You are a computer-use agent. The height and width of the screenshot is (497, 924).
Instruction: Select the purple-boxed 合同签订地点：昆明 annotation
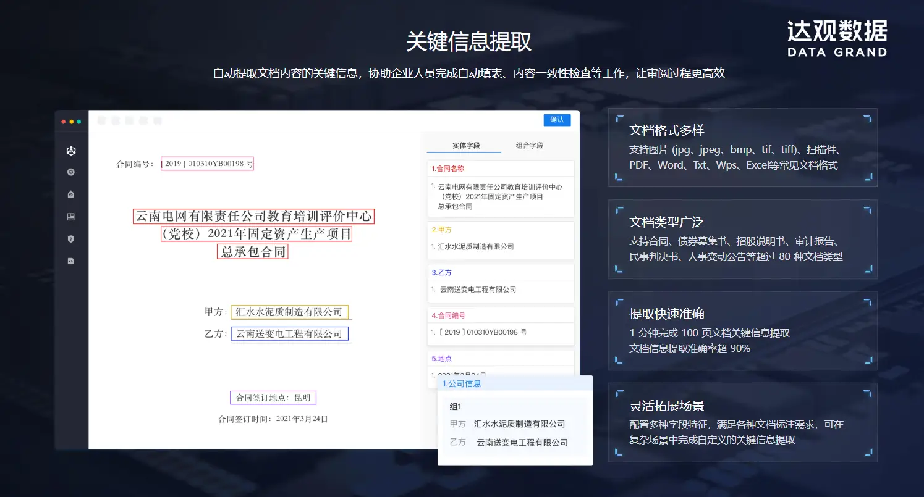[x=273, y=398]
